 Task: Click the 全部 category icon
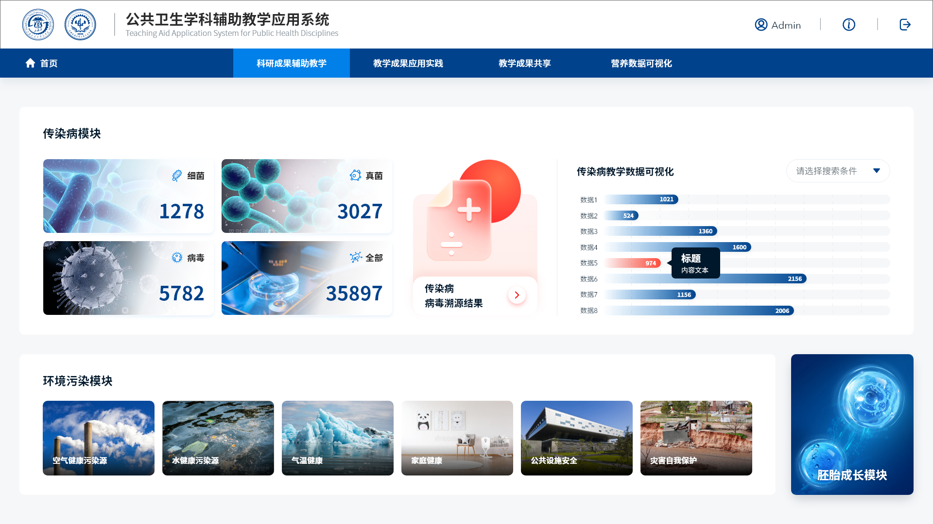[356, 257]
